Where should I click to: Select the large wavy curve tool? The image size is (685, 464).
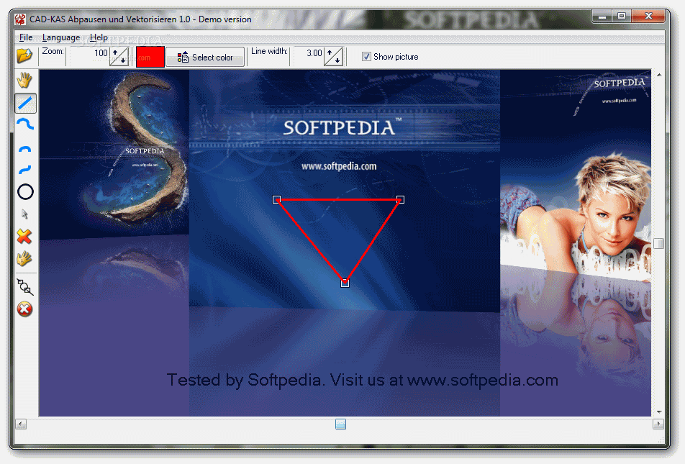click(25, 124)
